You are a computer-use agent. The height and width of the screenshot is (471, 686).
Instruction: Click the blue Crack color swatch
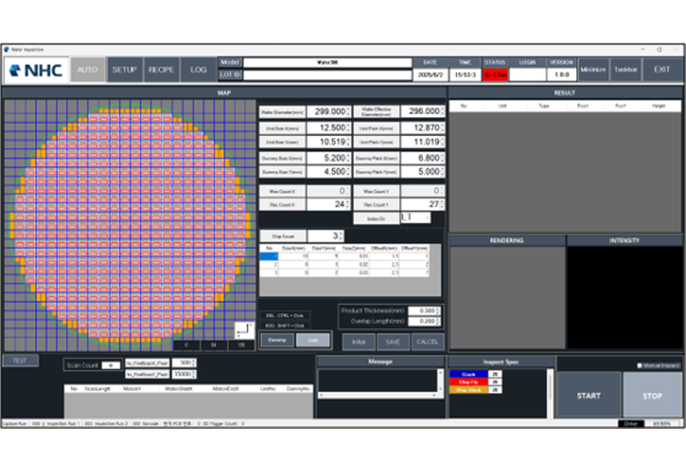[468, 374]
